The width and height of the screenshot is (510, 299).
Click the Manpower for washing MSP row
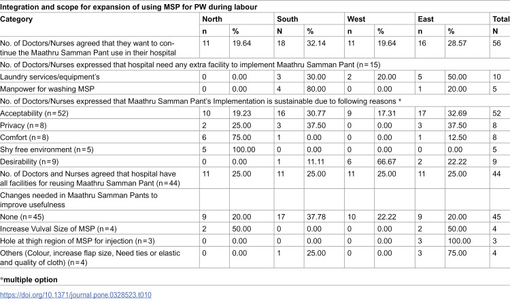coord(255,89)
